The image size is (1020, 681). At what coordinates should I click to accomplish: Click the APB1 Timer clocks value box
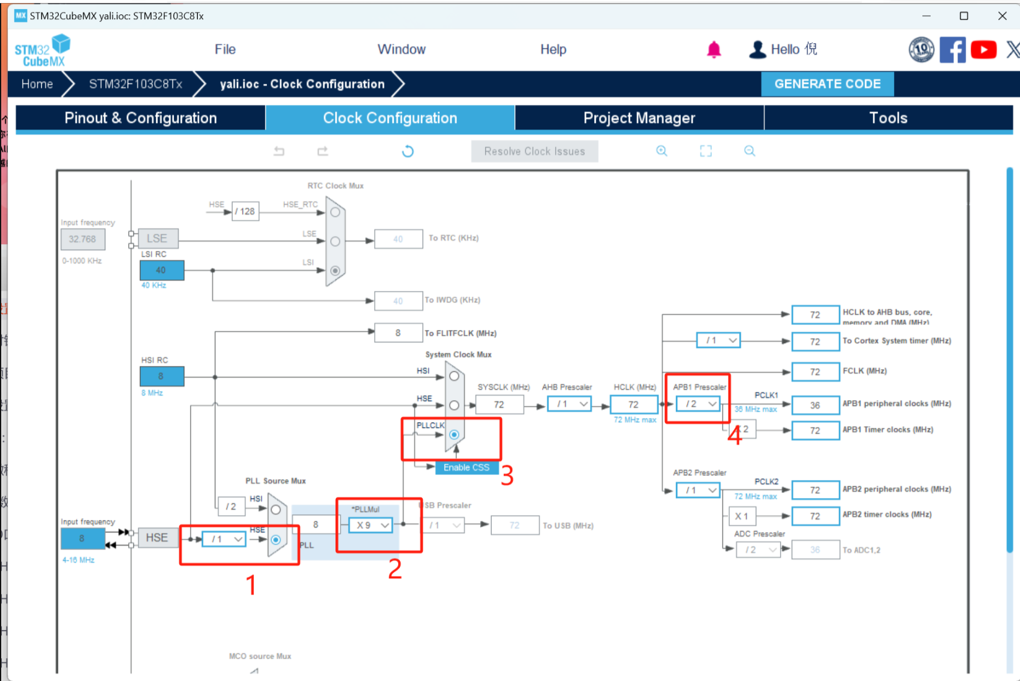point(816,431)
